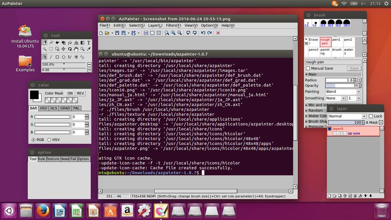391x220 pixels.
Task: Open dropdown arrow next to Open icon
Action: [112, 33]
